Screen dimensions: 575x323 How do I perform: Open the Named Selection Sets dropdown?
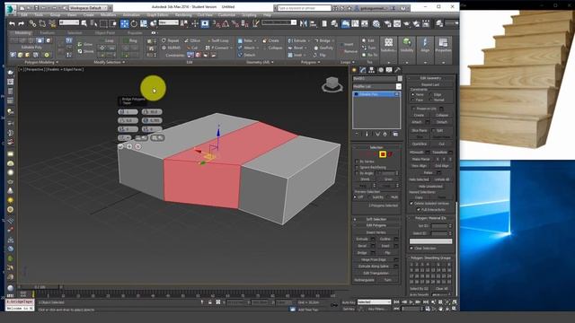[x=279, y=22]
